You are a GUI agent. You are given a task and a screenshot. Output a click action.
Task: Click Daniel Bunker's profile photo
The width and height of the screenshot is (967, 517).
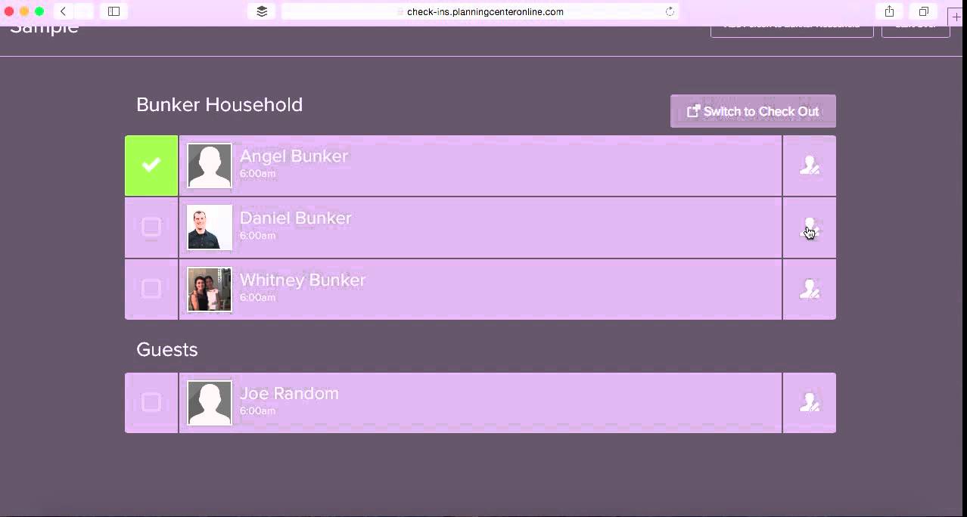[x=210, y=228]
